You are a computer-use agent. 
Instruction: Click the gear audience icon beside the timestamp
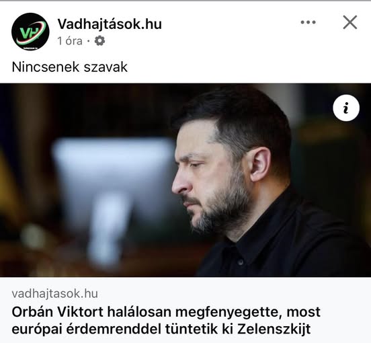(99, 41)
